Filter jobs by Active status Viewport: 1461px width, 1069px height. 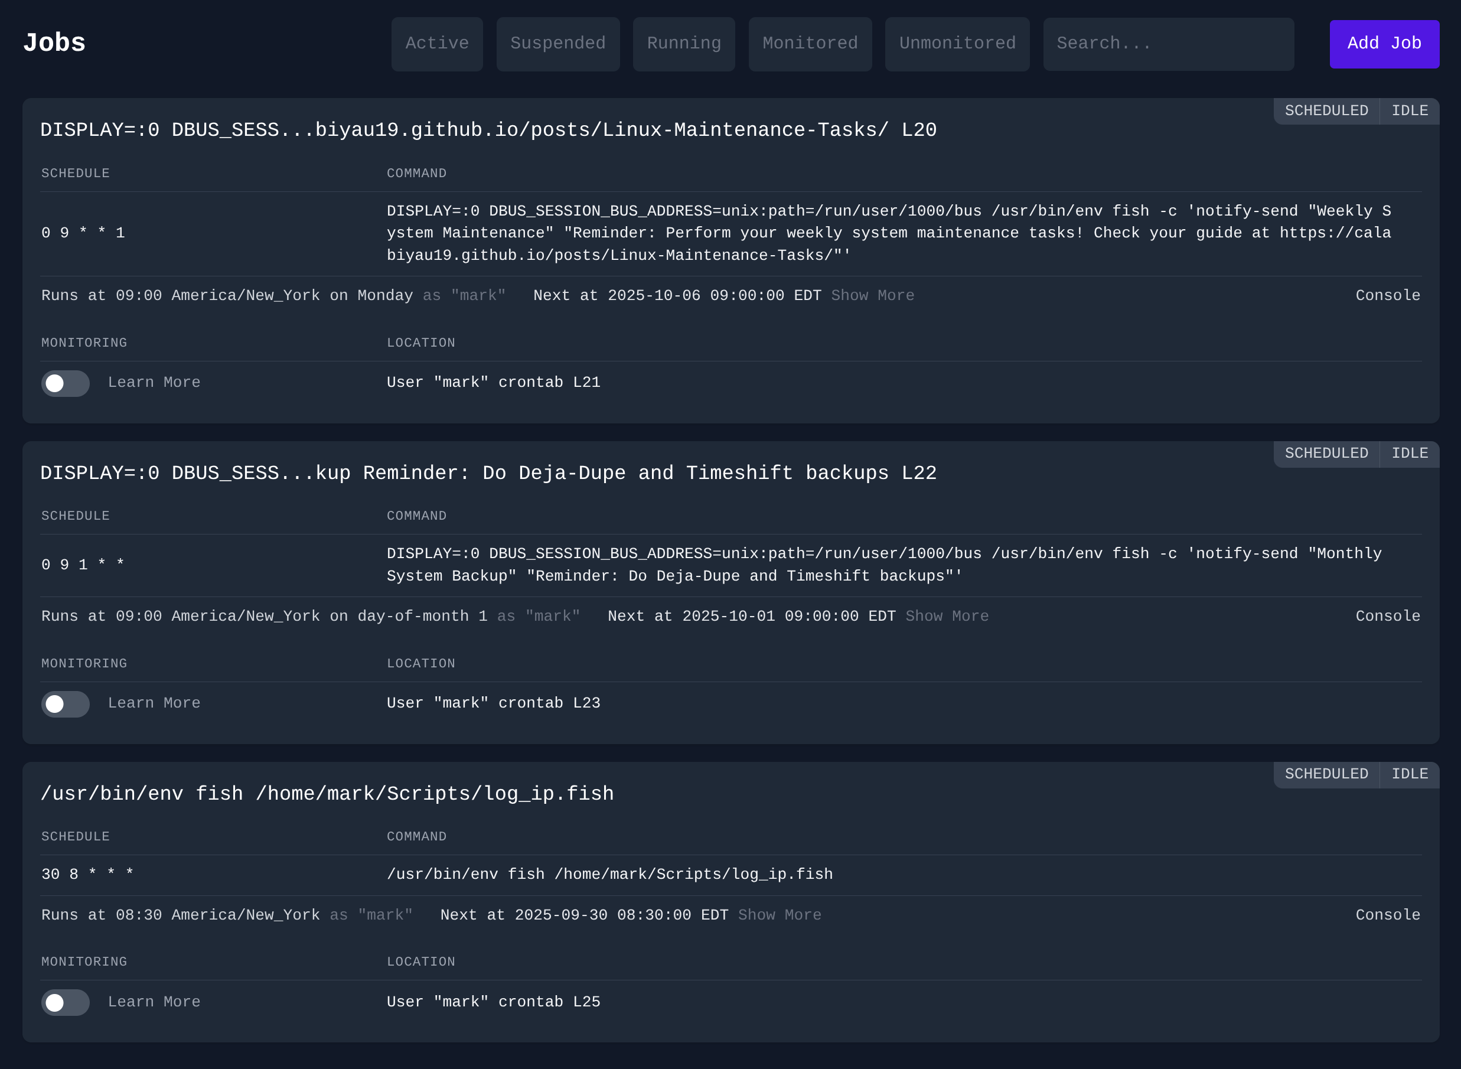point(437,43)
